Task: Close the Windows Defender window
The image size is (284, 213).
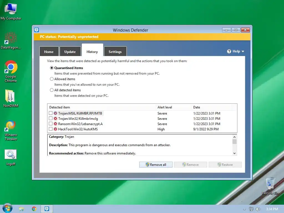Action: click(245, 30)
